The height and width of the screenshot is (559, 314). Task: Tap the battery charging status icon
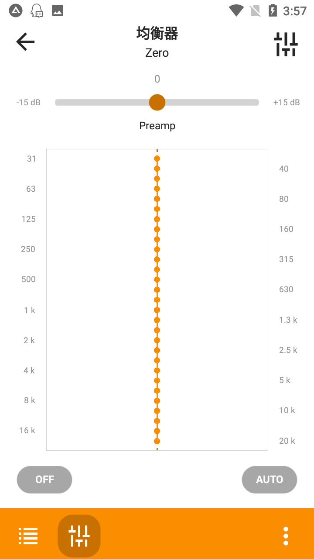(x=273, y=10)
